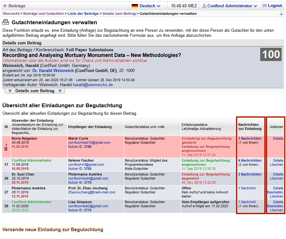286x239 pixels.
Task: Go to Übersicht in the breadcrumb
Action: click(x=11, y=14)
